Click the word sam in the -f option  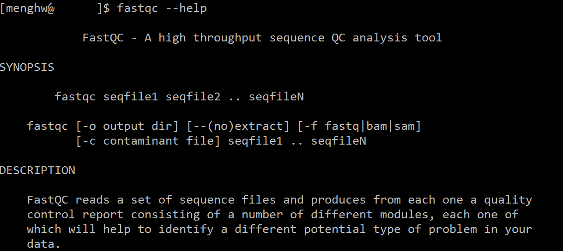point(404,126)
